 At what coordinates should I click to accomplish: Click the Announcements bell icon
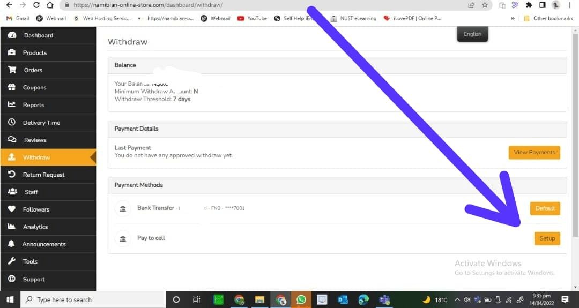12,244
